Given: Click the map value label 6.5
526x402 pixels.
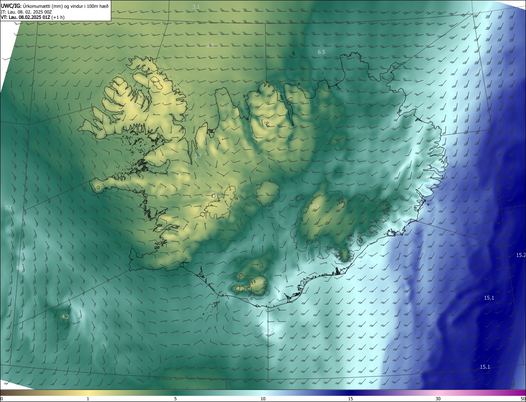Looking at the screenshot, I should point(321,52).
